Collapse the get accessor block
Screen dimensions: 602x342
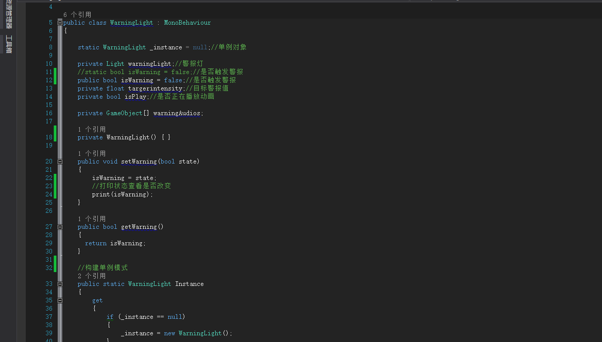point(60,300)
